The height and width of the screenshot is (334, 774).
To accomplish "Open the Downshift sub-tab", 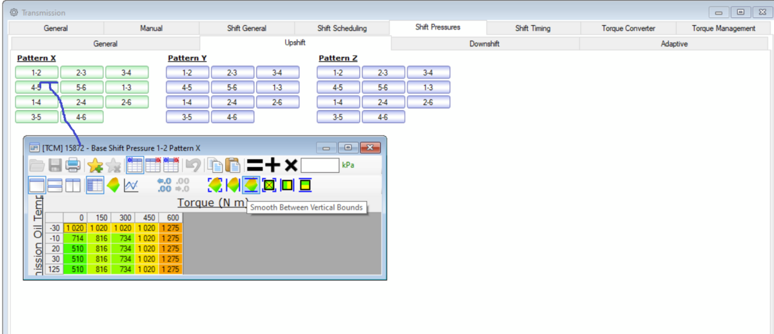I will coord(484,44).
